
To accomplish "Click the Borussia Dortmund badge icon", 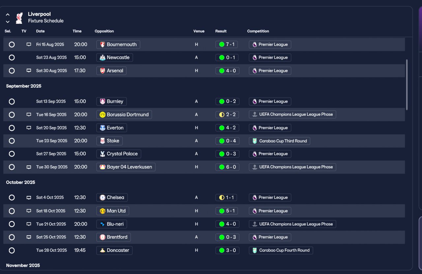I will click(103, 115).
